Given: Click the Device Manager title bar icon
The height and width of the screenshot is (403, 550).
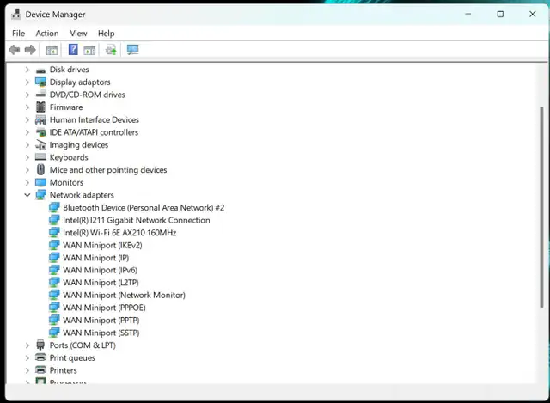Looking at the screenshot, I should [x=15, y=14].
